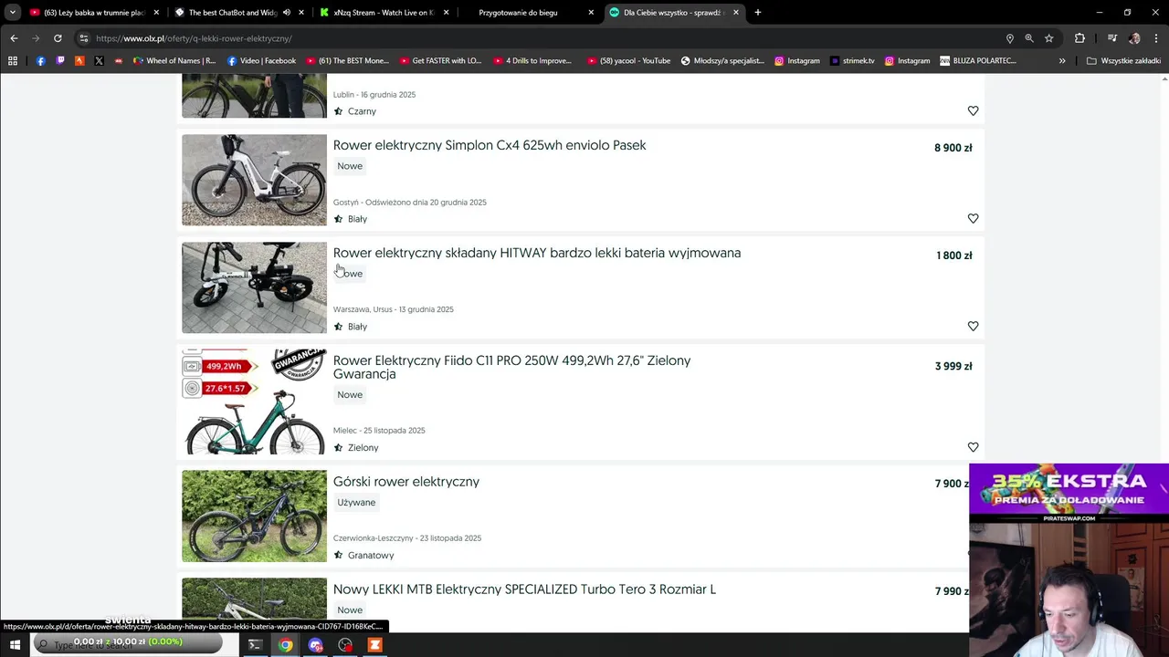Open the Górski rower elektryczny listing
The image size is (1169, 657).
406,482
